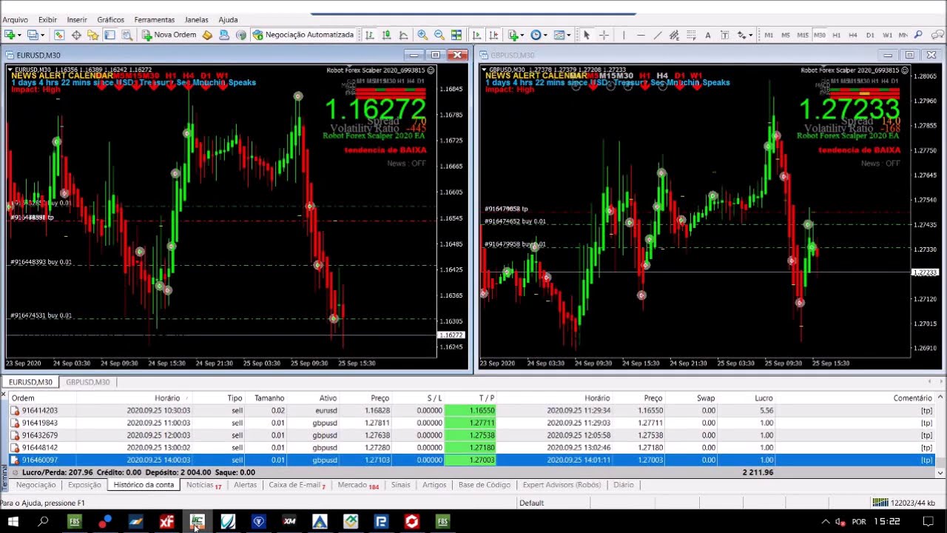The height and width of the screenshot is (533, 947).
Task: Open the Notícias terminal tab
Action: (203, 485)
